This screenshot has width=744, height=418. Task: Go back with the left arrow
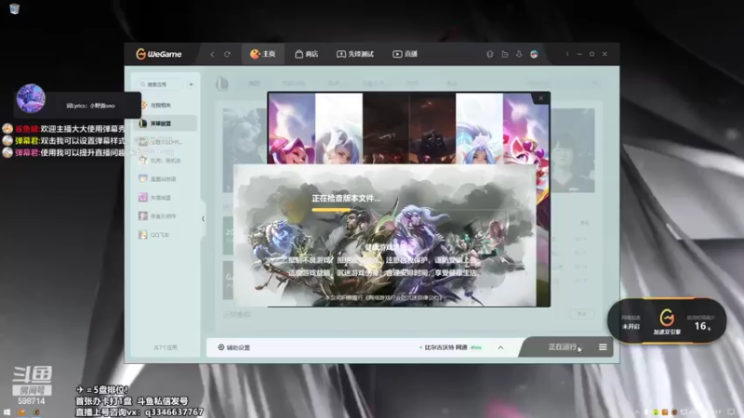point(212,54)
